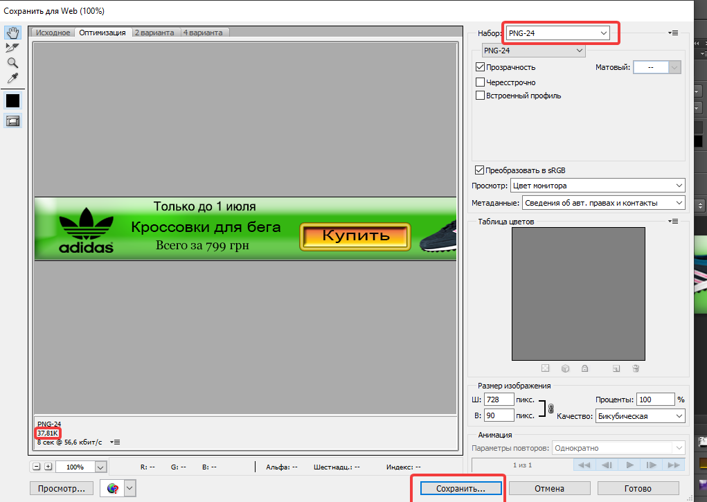Click the zoom percentage field 100%
Image resolution: width=707 pixels, height=502 pixels.
pyautogui.click(x=75, y=467)
